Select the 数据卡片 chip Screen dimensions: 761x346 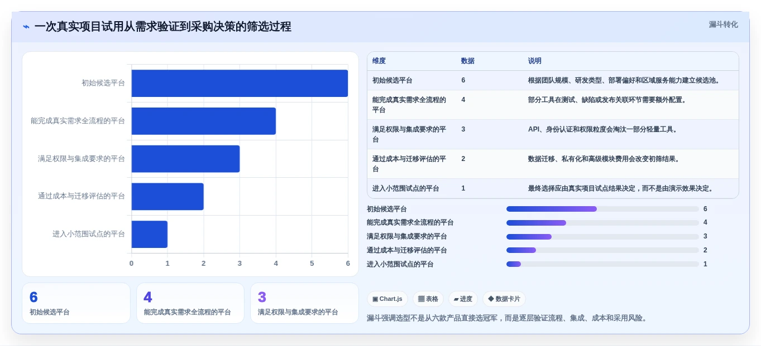504,299
